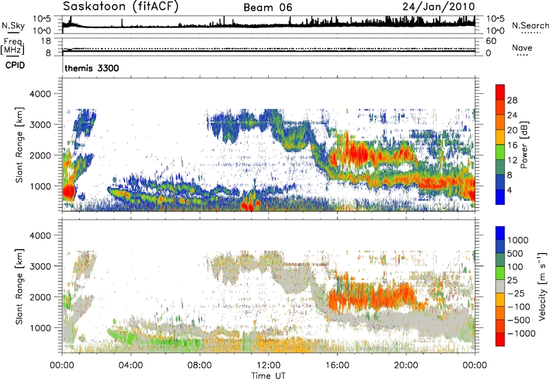Click the blue top of the velocity colorbar
Viewport: 549px width, 380px height.
[500, 233]
